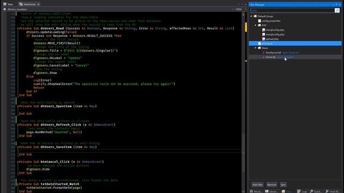Collapse dtUsers_SaveItem sub code fold
The width and height of the screenshot is (344, 193).
point(18,147)
